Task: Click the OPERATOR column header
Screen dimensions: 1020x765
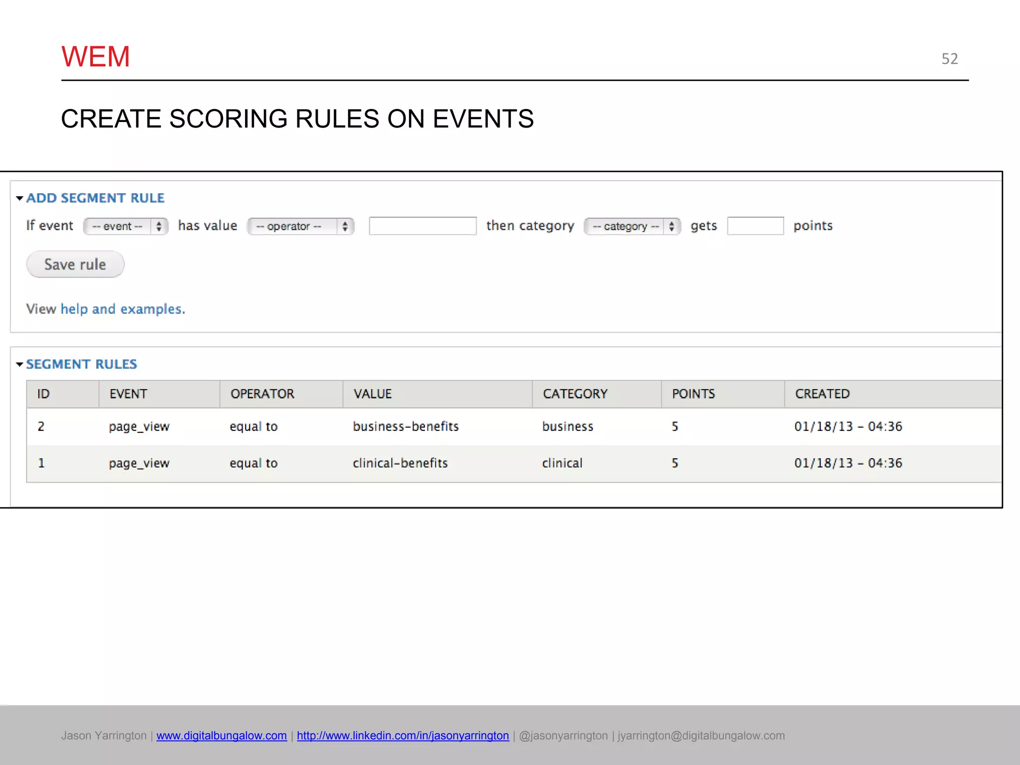Action: [x=281, y=394]
